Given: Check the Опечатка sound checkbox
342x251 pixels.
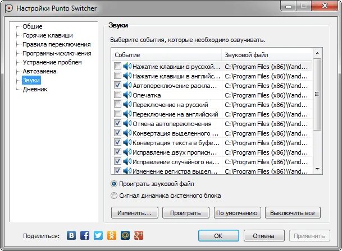Looking at the screenshot, I should pos(117,95).
